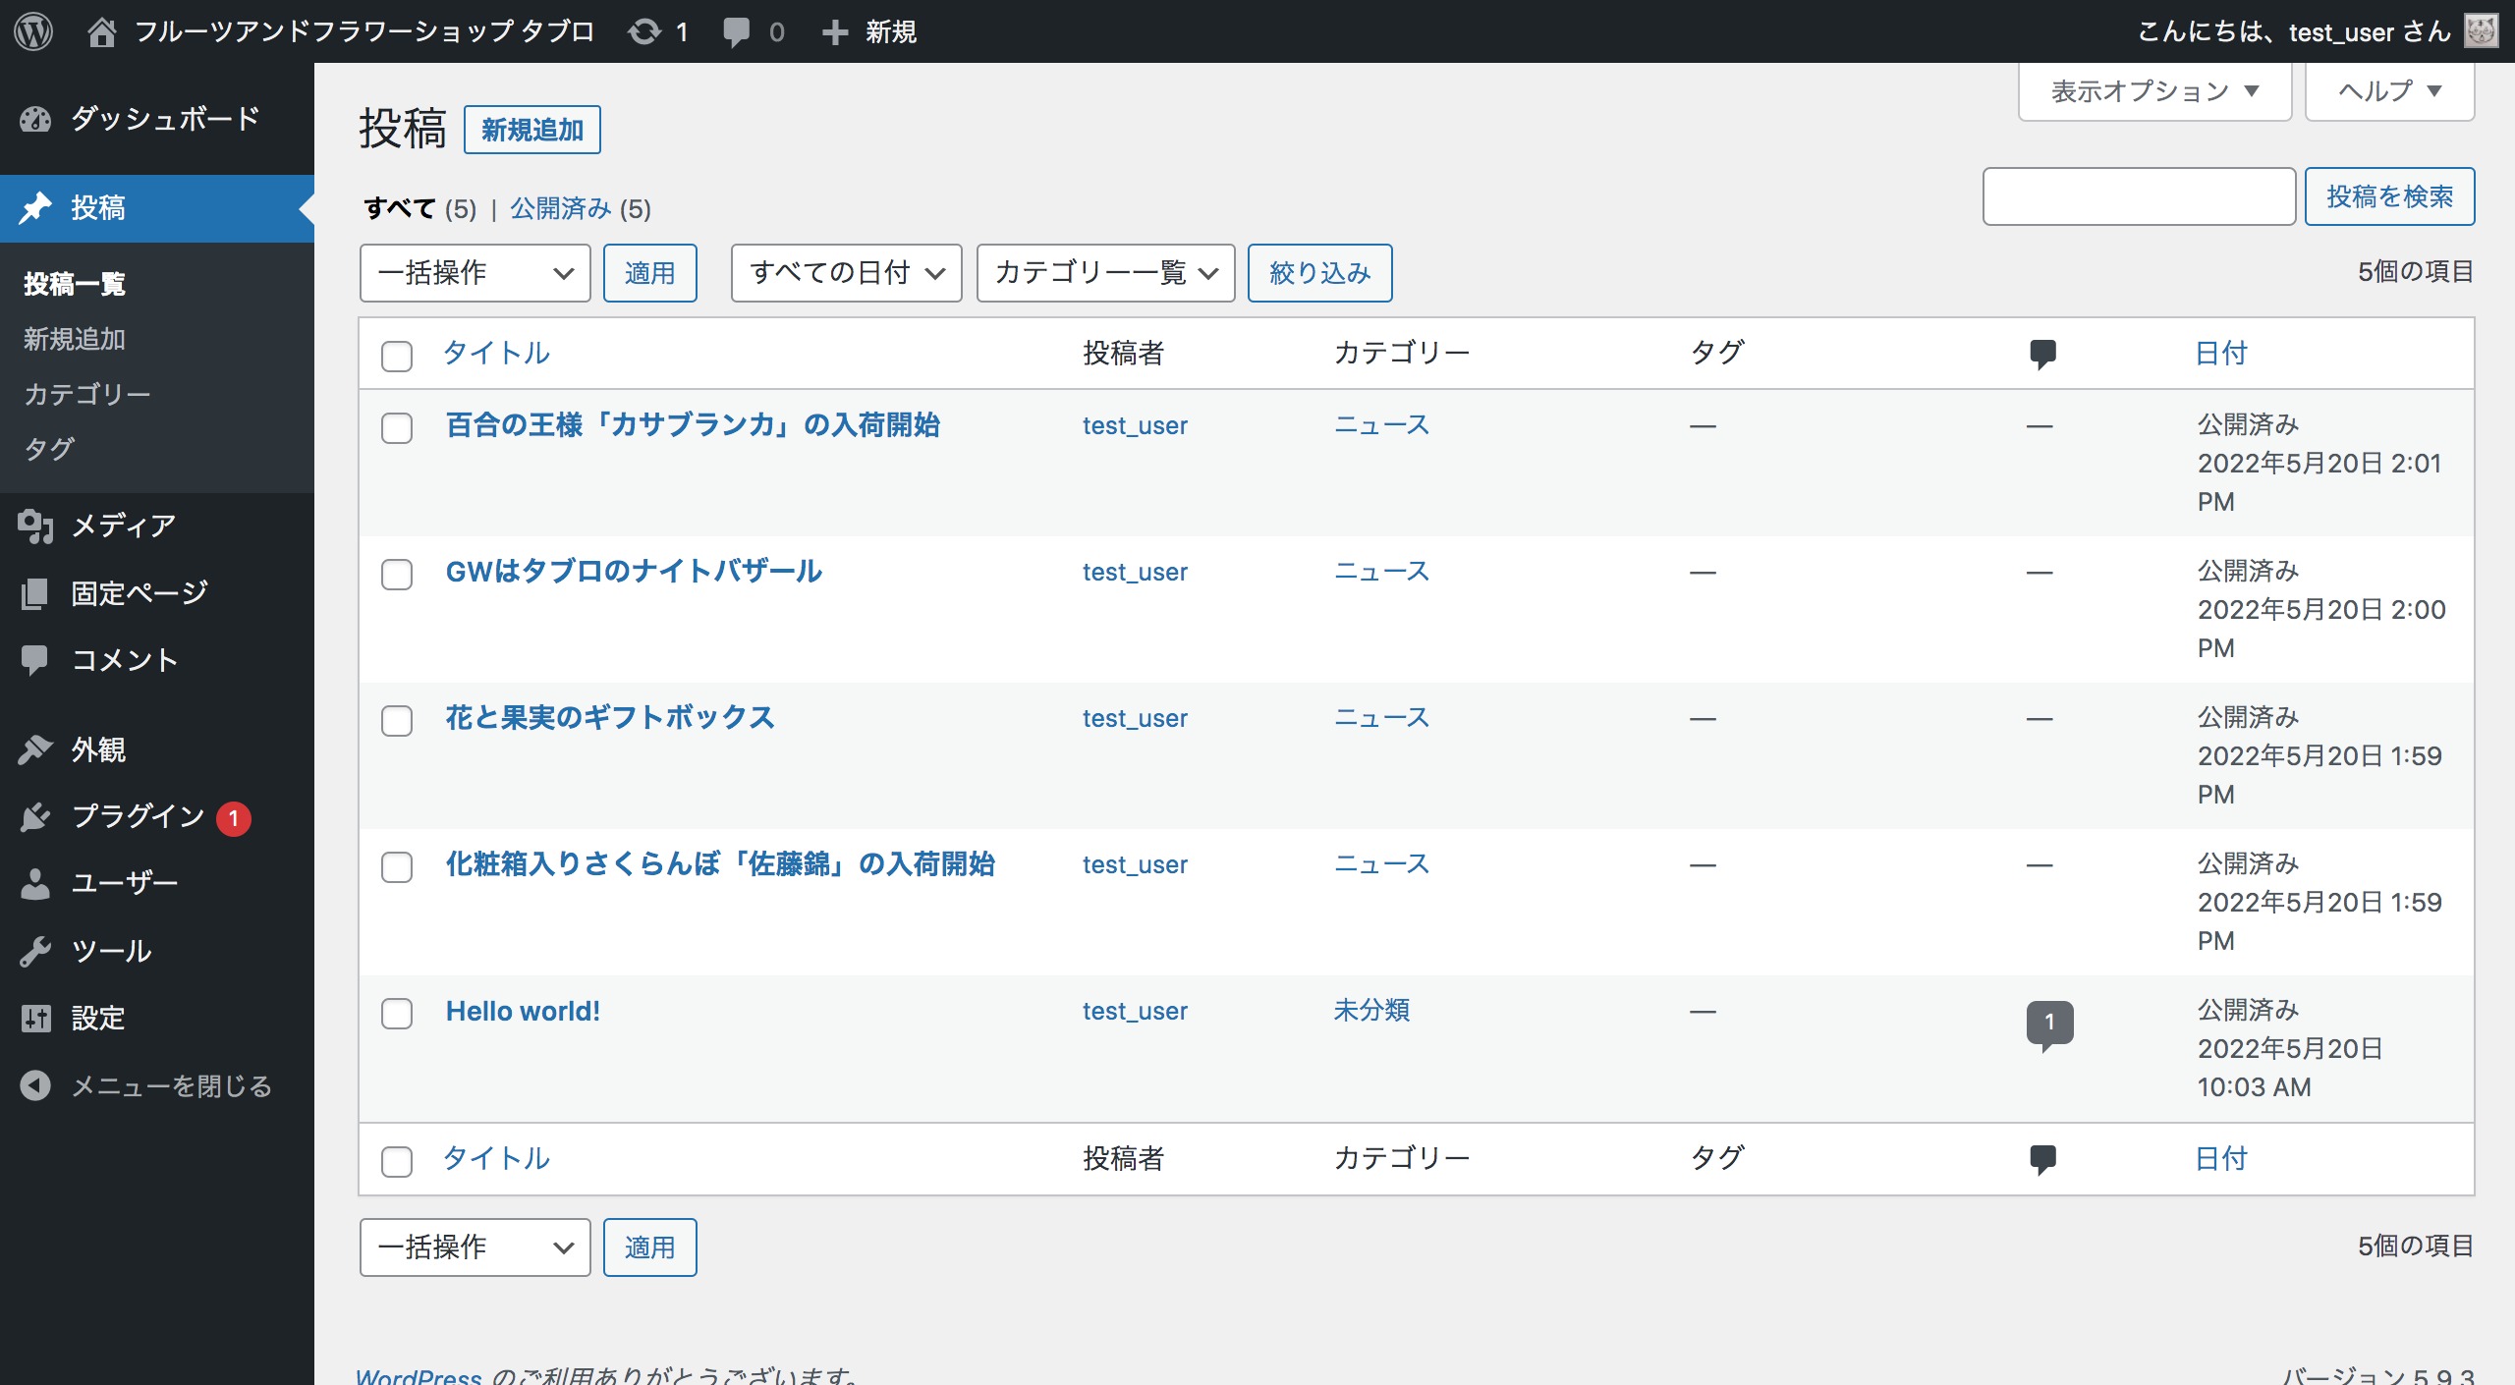Viewport: 2515px width, 1385px height.
Task: Open the Plugins menu in sidebar
Action: coord(138,816)
